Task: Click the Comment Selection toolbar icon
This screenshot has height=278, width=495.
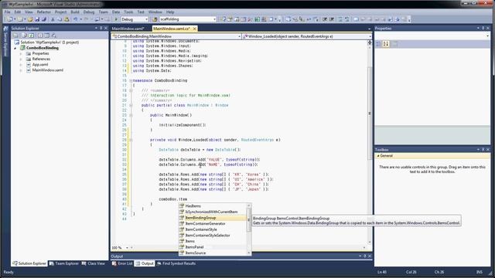Action: pos(340,19)
